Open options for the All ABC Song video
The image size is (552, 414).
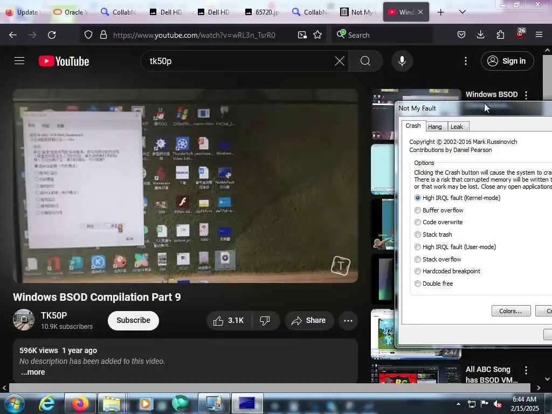(526, 370)
